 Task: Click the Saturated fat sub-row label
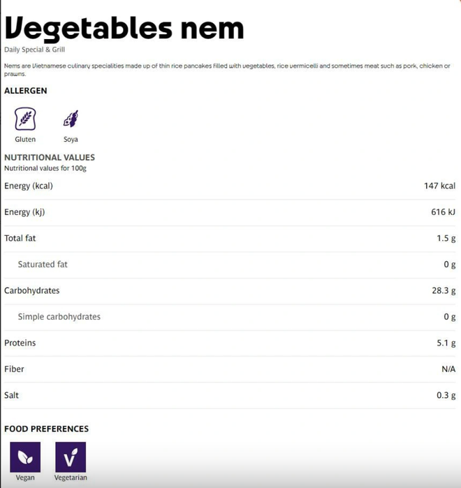point(43,265)
